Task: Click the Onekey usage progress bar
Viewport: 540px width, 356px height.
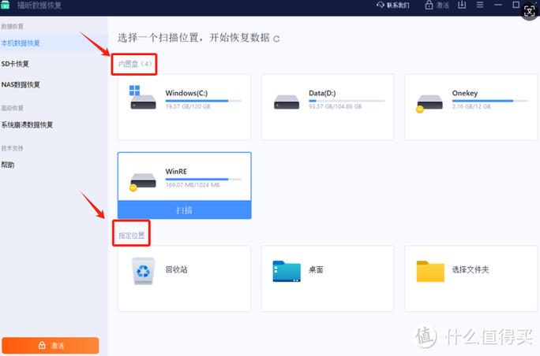Action: (489, 101)
